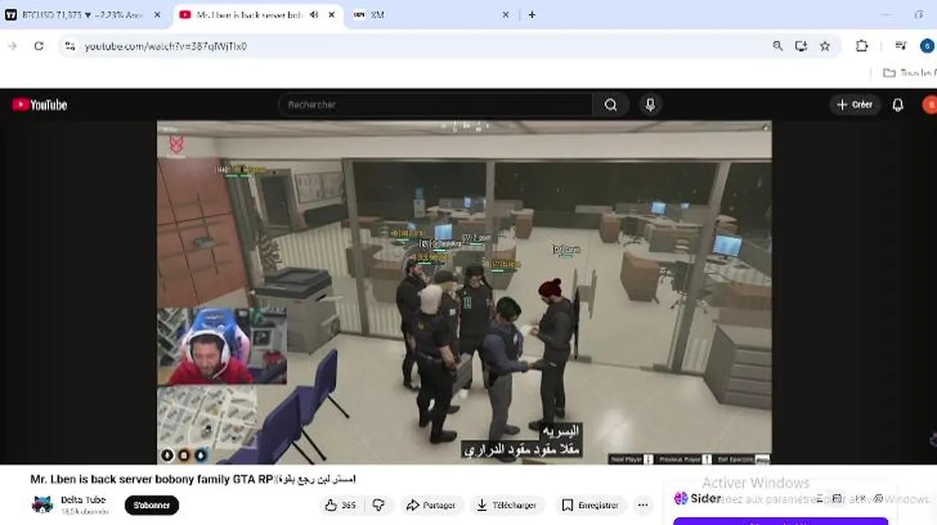Image resolution: width=937 pixels, height=525 pixels.
Task: Click inside the Rechercher search field
Action: 435,105
